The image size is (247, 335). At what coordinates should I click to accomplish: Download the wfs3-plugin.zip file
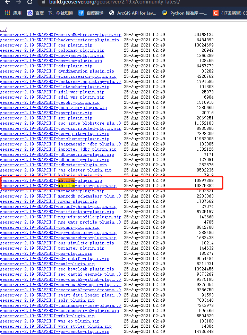(x=48, y=316)
